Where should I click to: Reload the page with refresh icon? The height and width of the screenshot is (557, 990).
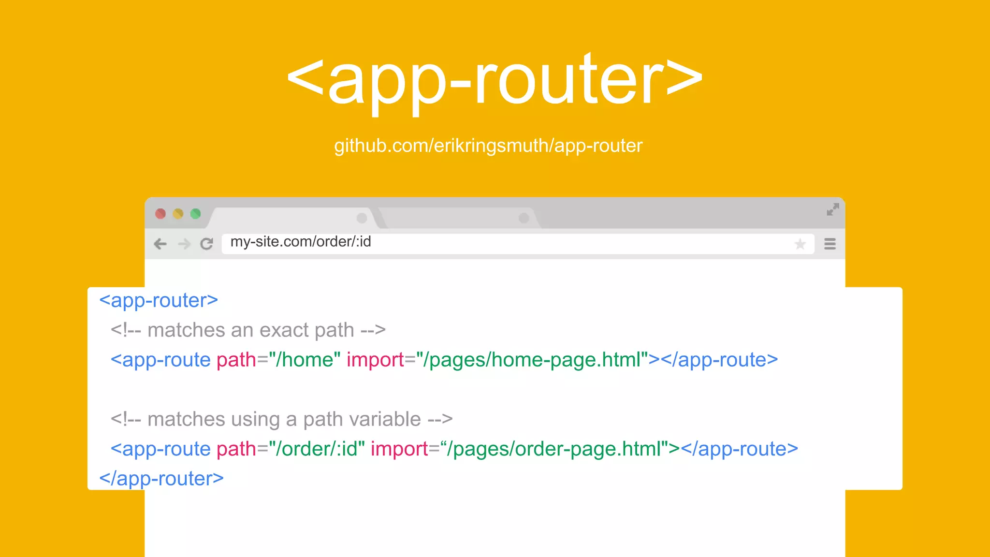207,244
